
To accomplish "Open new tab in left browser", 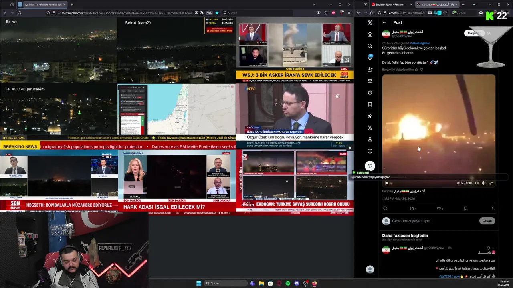I will click(x=72, y=4).
